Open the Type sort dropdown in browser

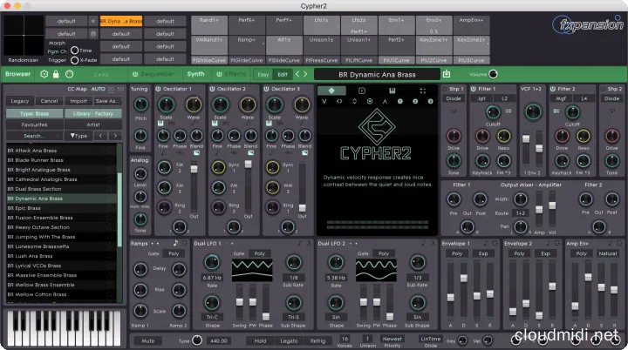click(x=80, y=136)
